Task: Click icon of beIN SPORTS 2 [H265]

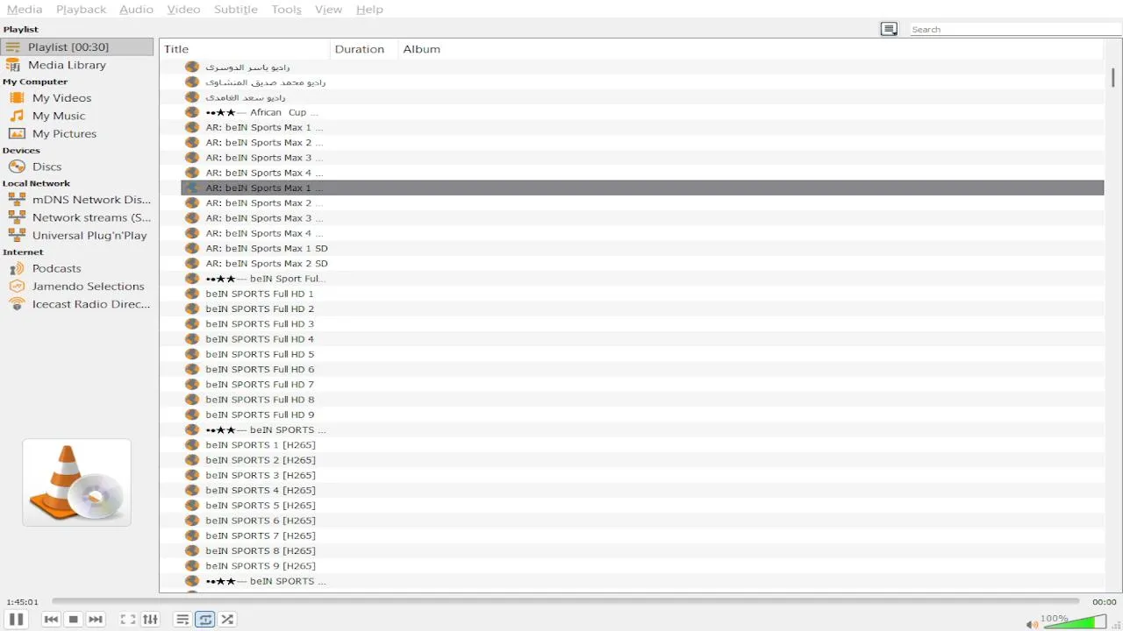Action: pos(192,460)
